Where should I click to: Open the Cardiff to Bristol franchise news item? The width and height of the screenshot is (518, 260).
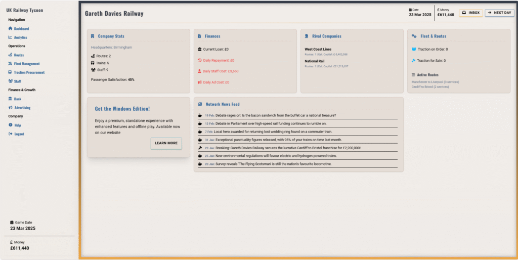[288, 148]
